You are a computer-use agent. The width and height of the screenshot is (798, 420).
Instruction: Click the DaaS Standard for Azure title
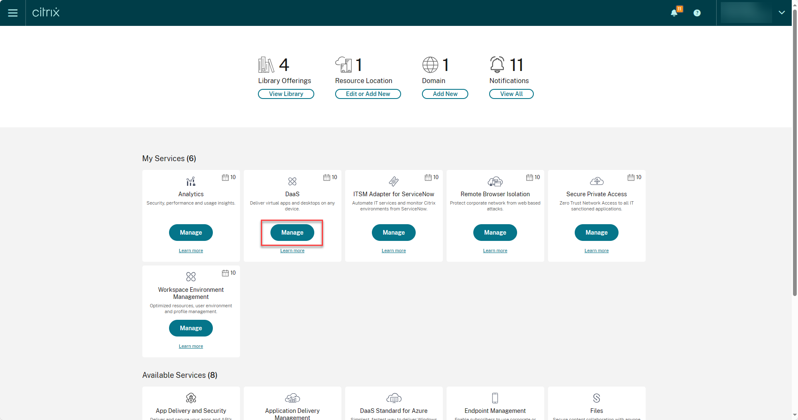click(x=394, y=411)
